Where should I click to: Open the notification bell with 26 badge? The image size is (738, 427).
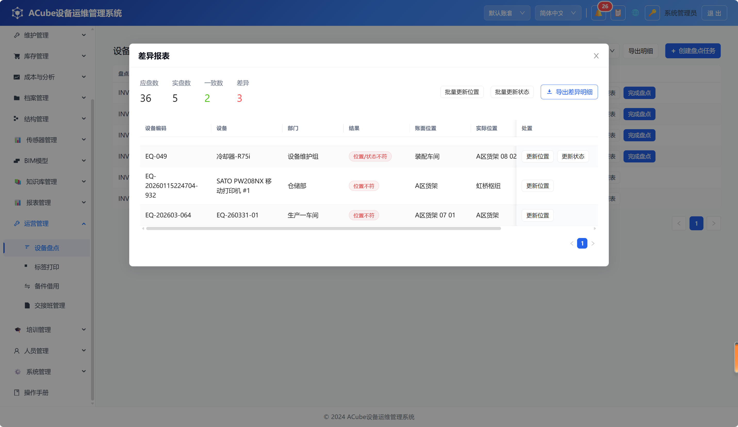[x=598, y=13]
